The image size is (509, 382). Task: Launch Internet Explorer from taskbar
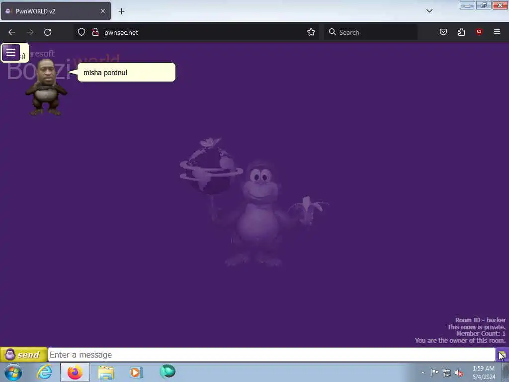pyautogui.click(x=44, y=372)
